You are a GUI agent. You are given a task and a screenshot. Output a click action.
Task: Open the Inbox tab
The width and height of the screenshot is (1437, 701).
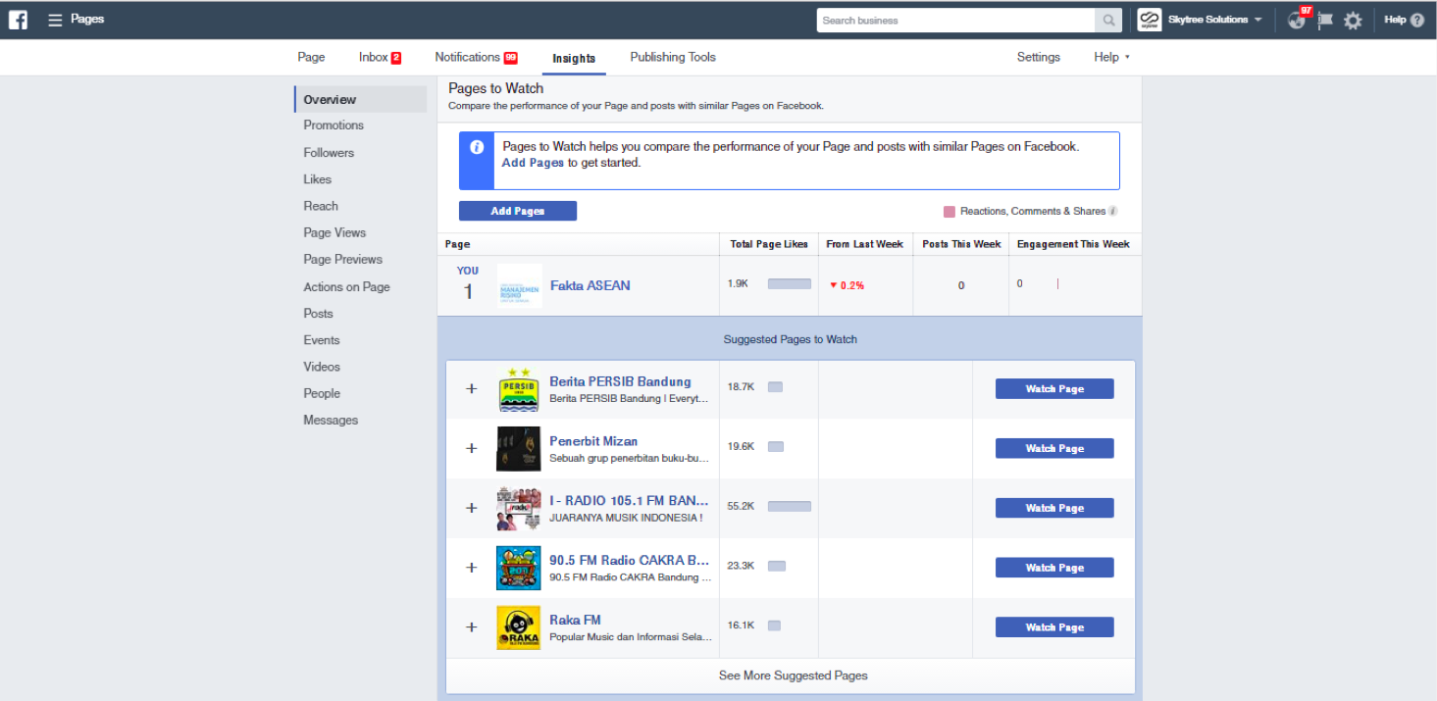click(x=380, y=57)
